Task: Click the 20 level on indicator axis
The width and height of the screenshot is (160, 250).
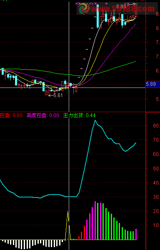Action: pyautogui.click(x=157, y=211)
